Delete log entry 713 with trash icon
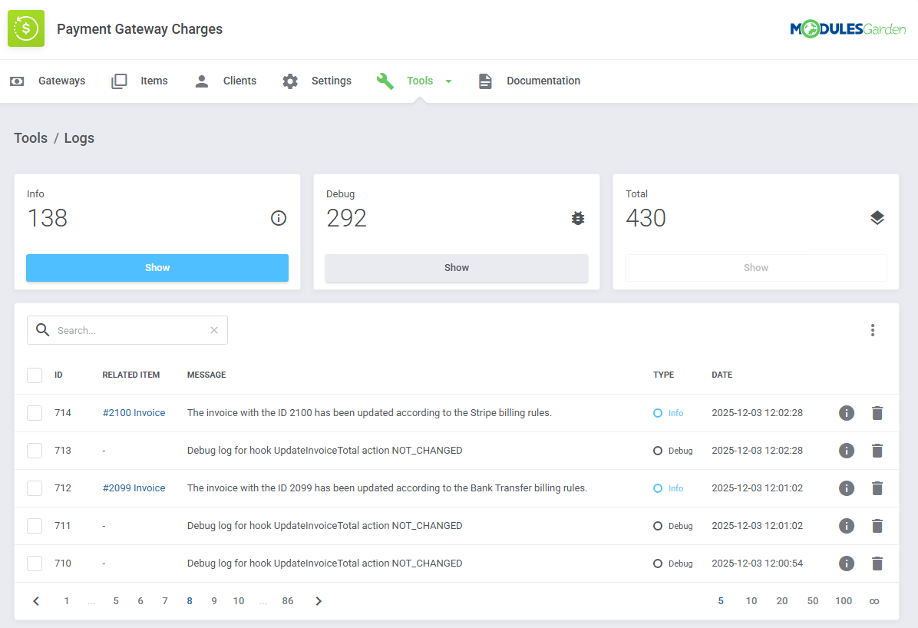 coord(877,451)
